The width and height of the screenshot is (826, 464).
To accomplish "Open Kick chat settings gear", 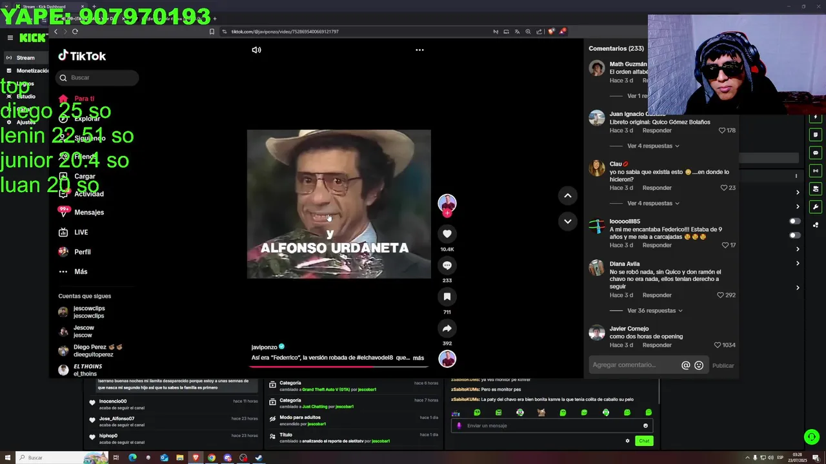I will (627, 441).
